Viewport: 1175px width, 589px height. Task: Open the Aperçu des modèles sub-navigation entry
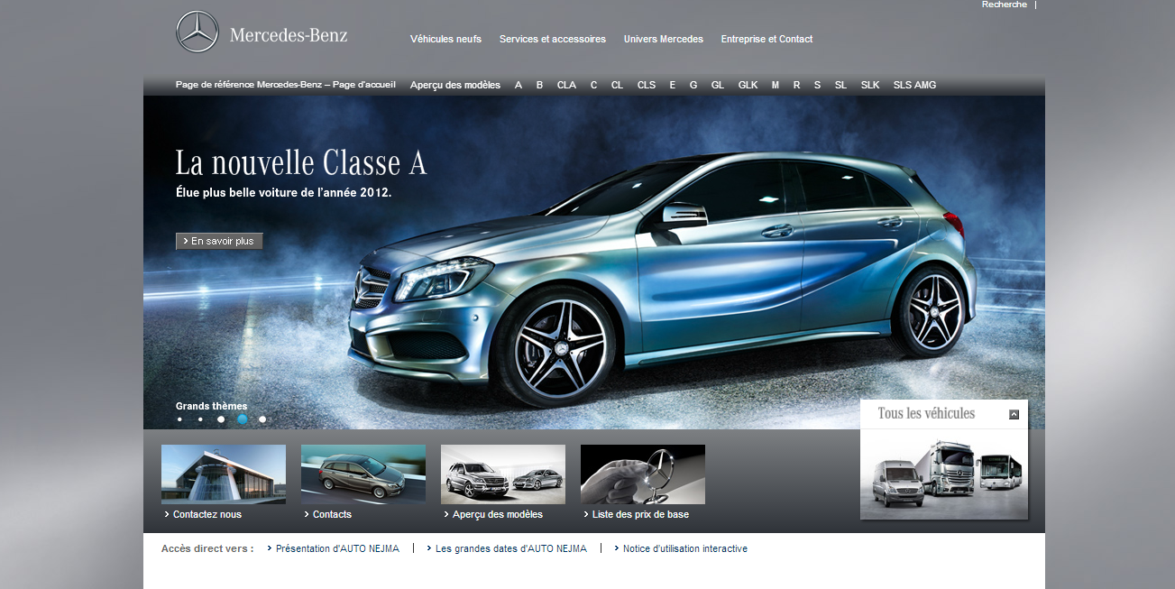point(454,85)
